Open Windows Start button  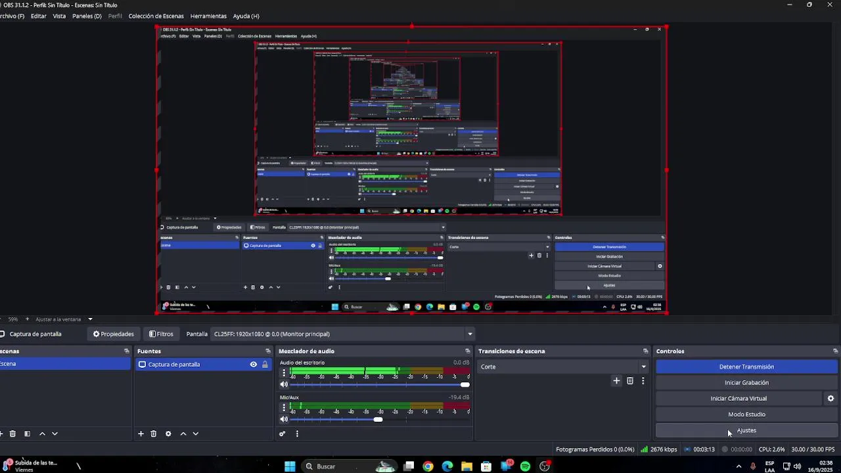click(290, 466)
